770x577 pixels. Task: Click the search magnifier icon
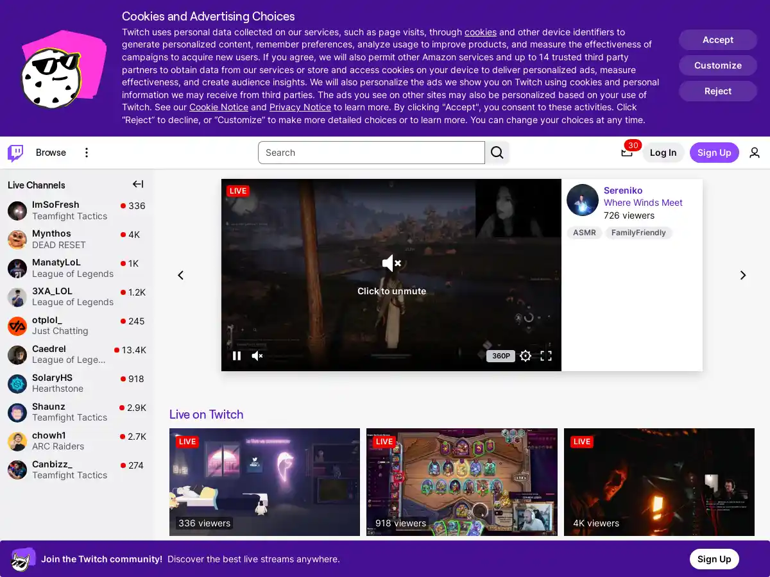[497, 153]
